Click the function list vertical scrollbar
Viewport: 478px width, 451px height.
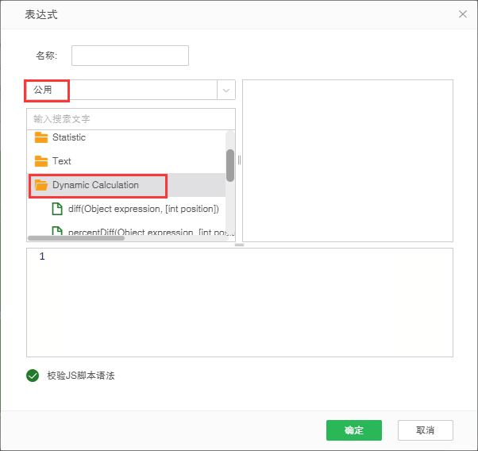click(x=230, y=165)
